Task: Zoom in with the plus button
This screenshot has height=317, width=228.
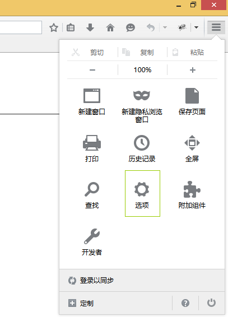Action: [192, 70]
